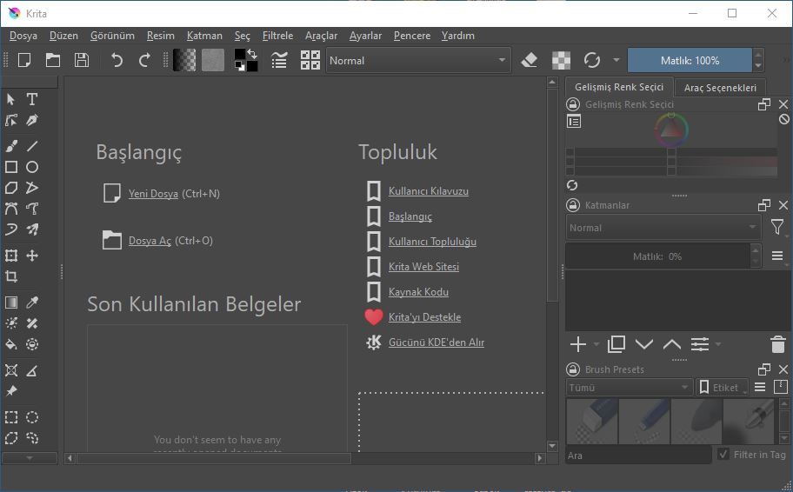Toggle lock on Katmanlar docker
The image size is (793, 492).
pyautogui.click(x=572, y=205)
